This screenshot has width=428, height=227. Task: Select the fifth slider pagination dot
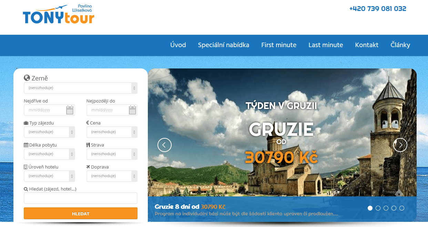tap(402, 208)
